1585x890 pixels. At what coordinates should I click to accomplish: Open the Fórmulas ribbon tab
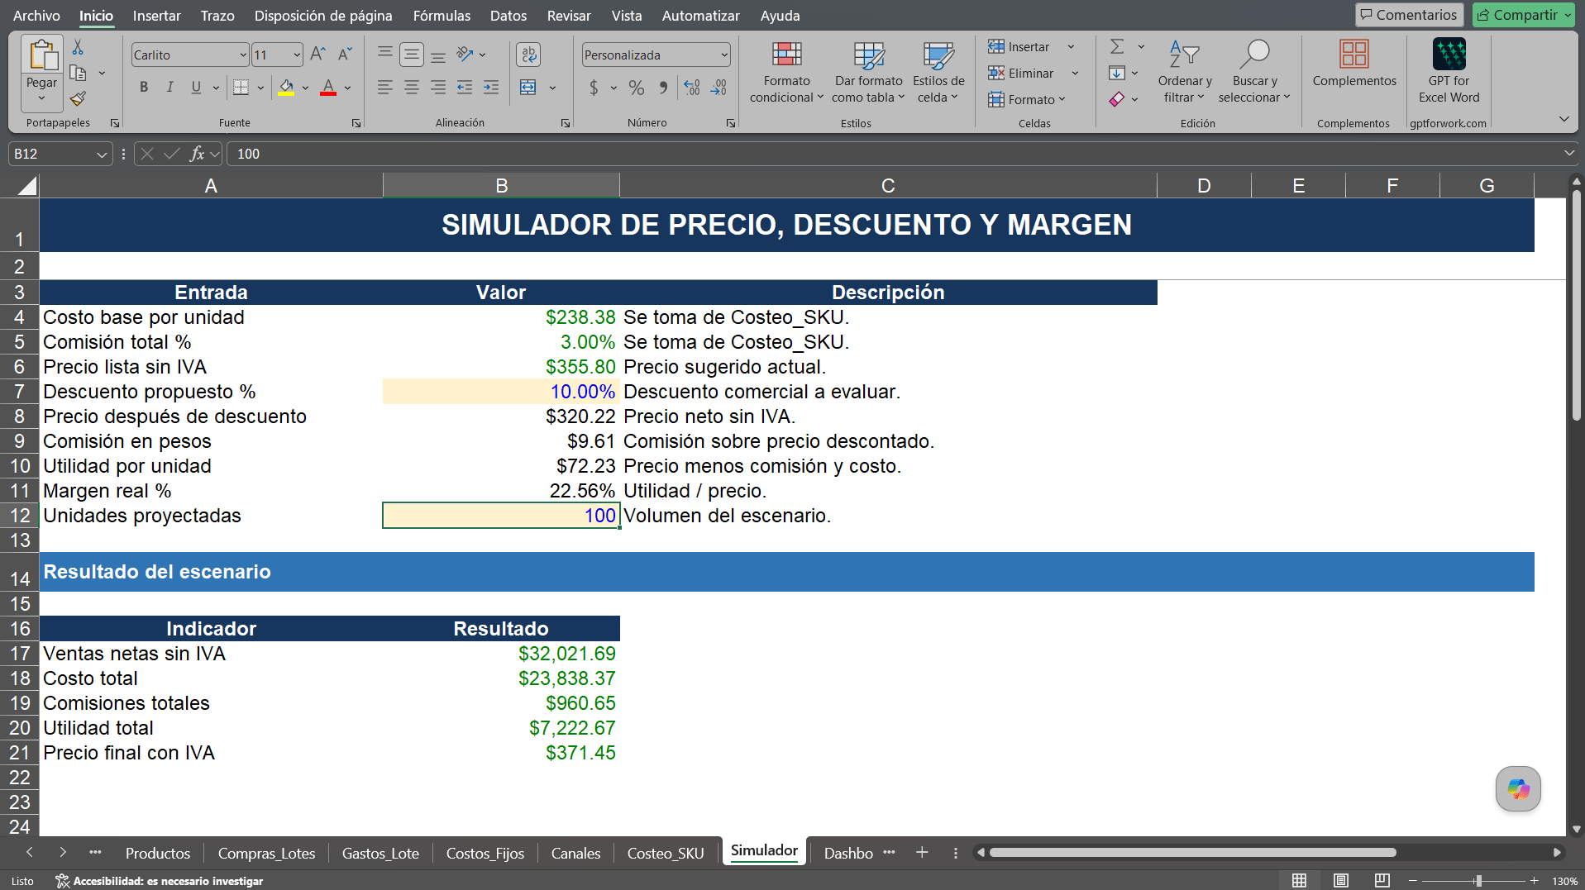tap(442, 16)
